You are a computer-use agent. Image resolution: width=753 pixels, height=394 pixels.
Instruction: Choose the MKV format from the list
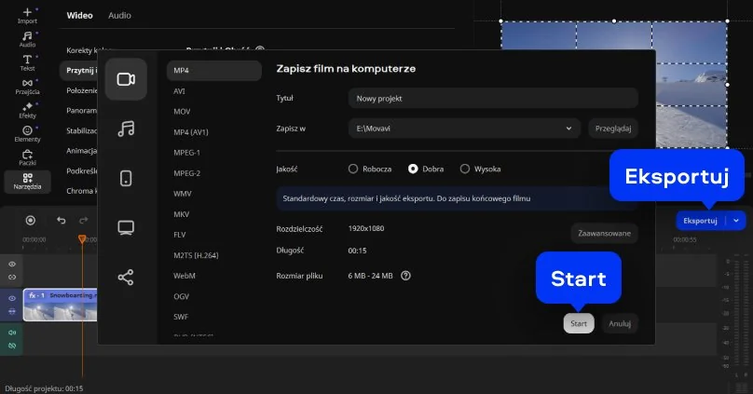coord(181,214)
